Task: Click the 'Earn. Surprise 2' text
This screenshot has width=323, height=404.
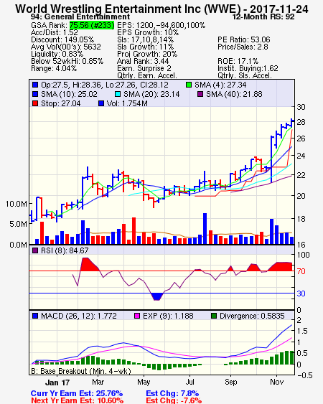Action: coord(144,69)
